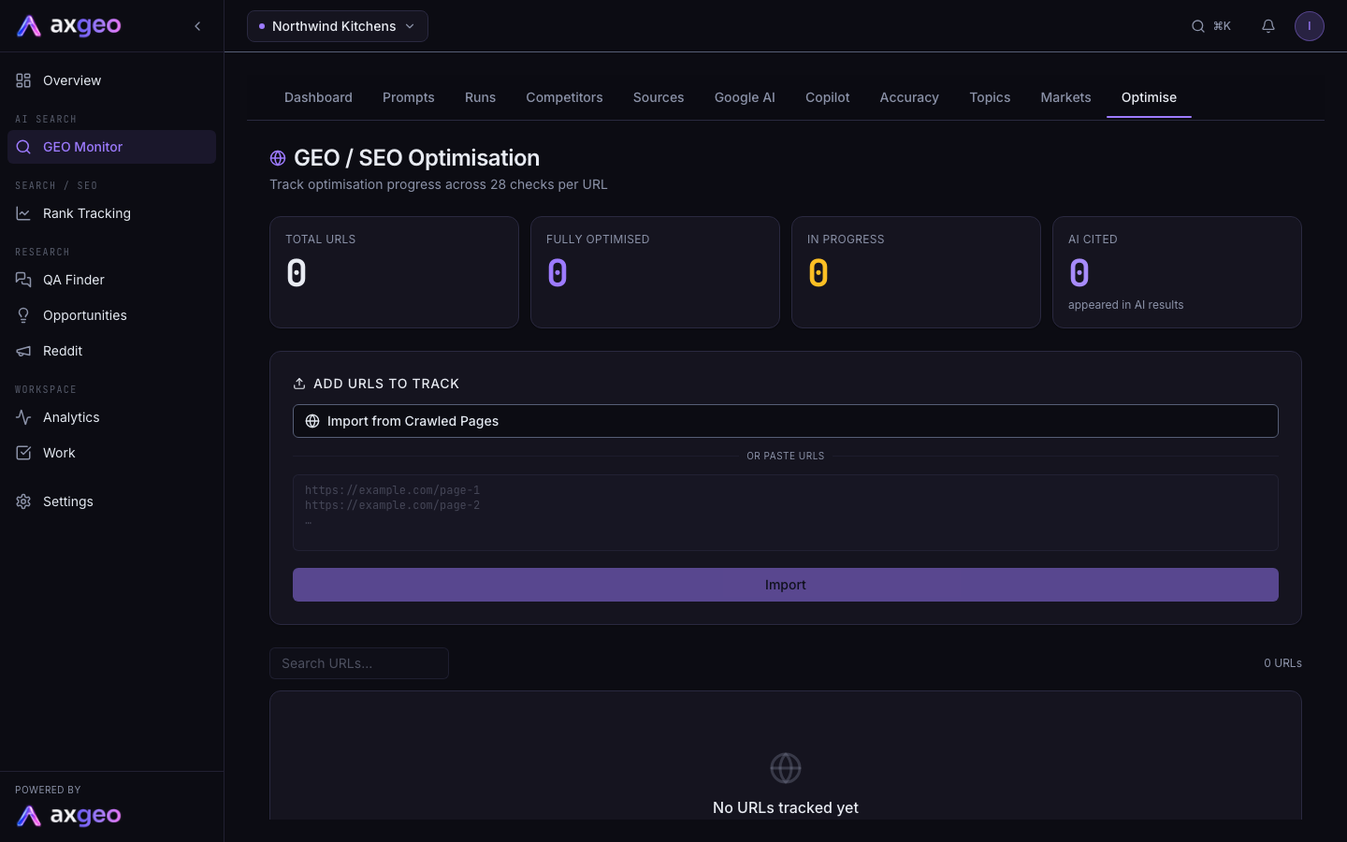Open the Northwind Kitchens workspace dropdown
This screenshot has height=842, width=1347.
pyautogui.click(x=338, y=26)
